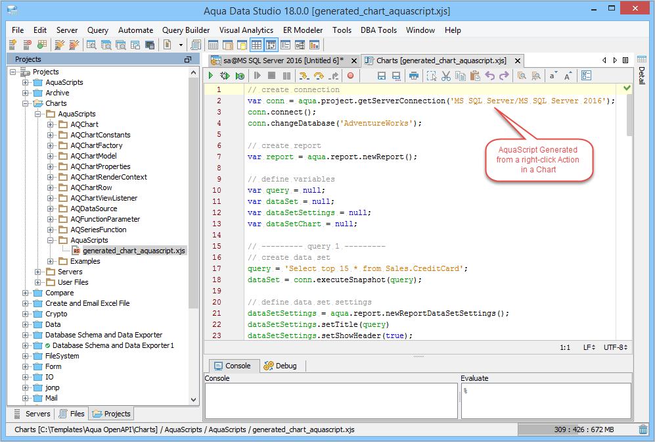Click the Run script green play icon

pos(211,76)
